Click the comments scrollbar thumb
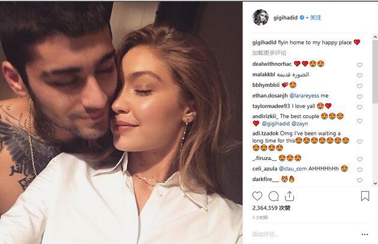The height and width of the screenshot is (244, 378). tap(375, 72)
